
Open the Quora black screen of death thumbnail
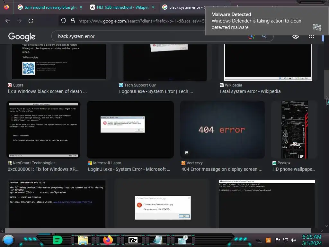point(59,61)
